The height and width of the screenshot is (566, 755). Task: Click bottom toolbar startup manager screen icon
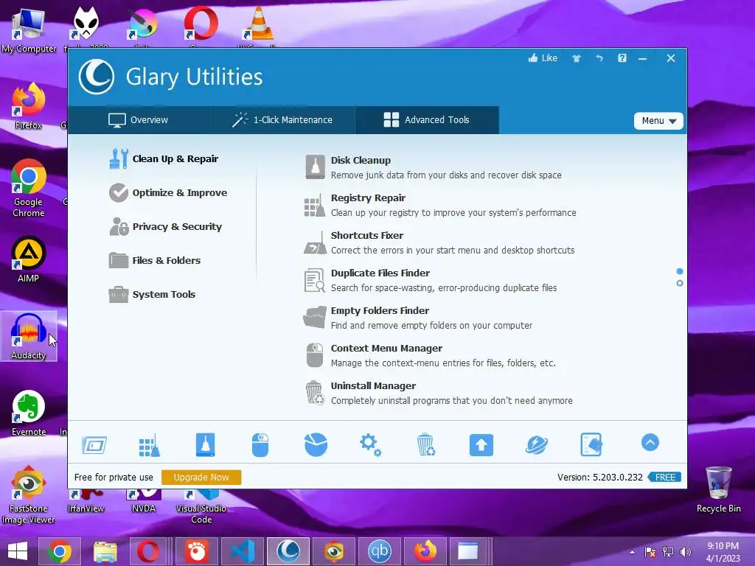point(94,444)
